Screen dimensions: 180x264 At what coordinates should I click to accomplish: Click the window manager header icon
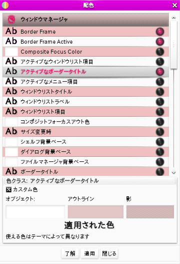click(11, 20)
